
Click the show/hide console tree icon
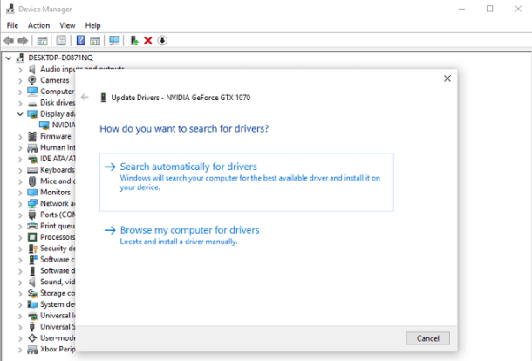coord(42,41)
